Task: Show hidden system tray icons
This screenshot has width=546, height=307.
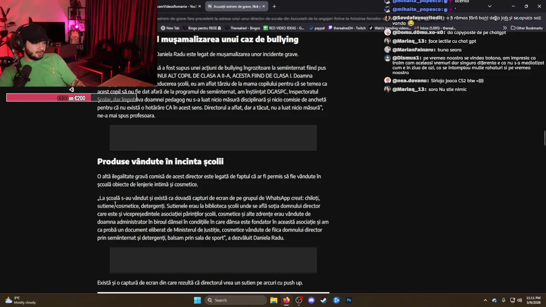Action: click(485, 300)
